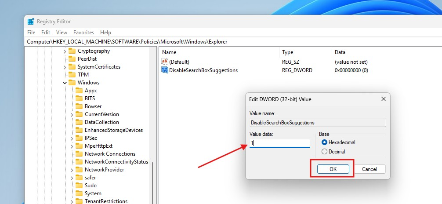442x204 pixels.
Task: Expand the SystemCertificates key
Action: click(65, 67)
